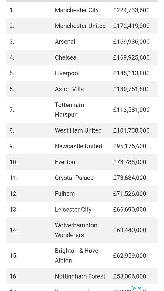Image resolution: width=164 pixels, height=291 pixels.
Task: Click West Ham United's £101,738,000 amount
Action: (x=132, y=130)
